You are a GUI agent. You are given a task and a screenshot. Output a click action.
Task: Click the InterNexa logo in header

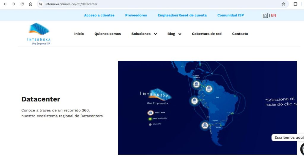[39, 34]
